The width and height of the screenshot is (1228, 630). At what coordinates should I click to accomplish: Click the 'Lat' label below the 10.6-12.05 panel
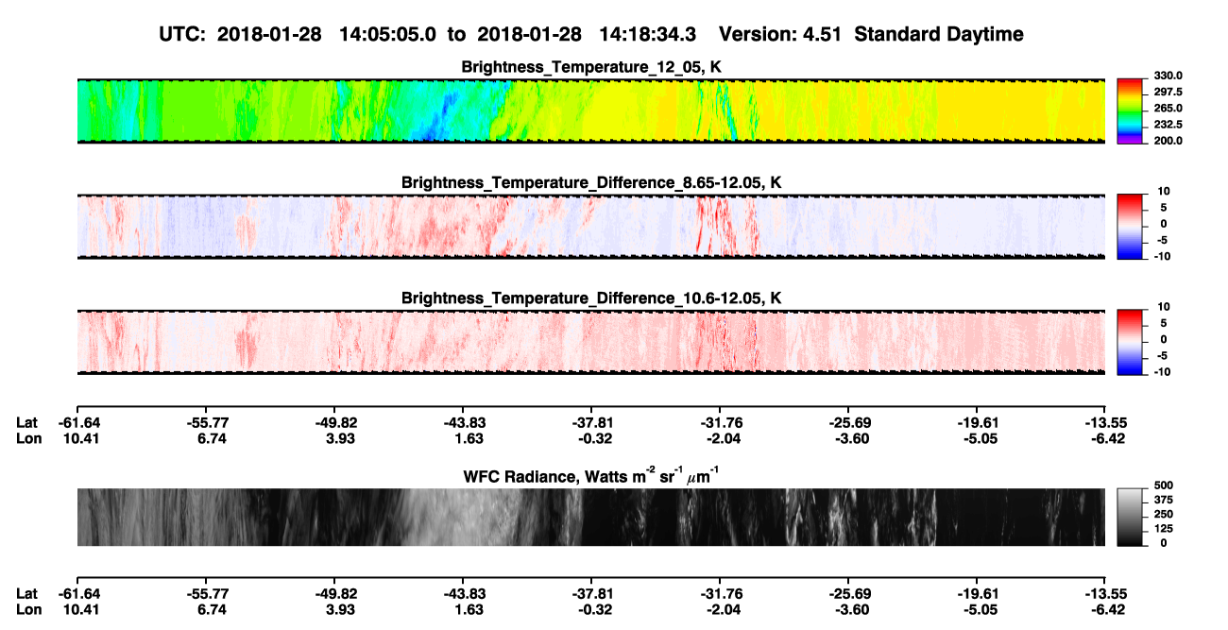(x=26, y=423)
